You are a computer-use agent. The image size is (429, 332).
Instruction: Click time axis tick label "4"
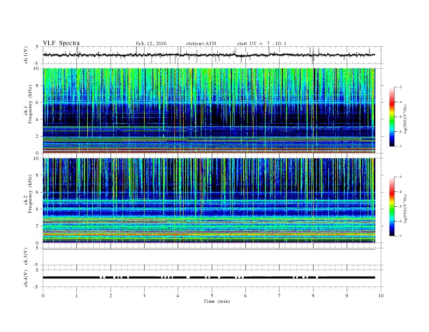point(178,296)
